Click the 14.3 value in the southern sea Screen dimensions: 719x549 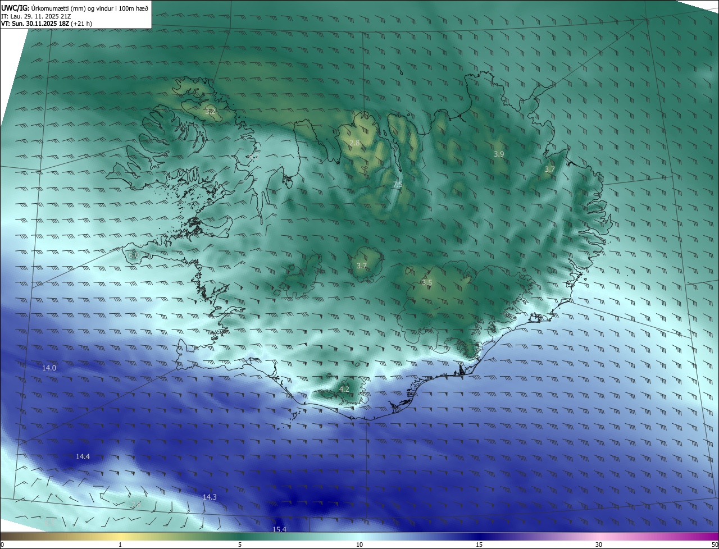pos(210,497)
